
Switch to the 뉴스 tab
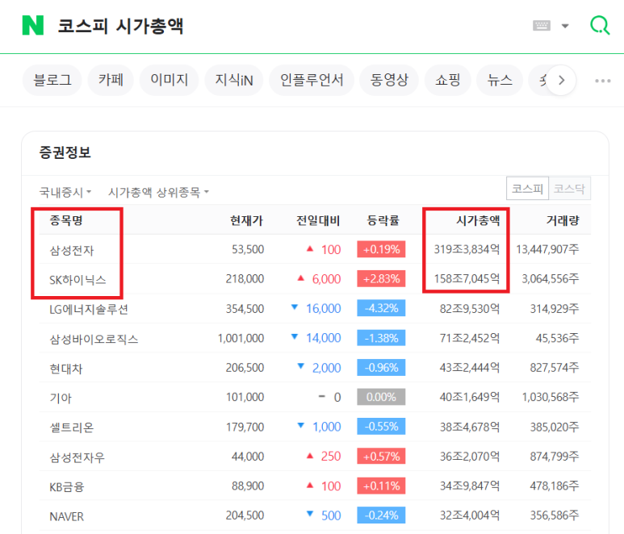point(500,81)
